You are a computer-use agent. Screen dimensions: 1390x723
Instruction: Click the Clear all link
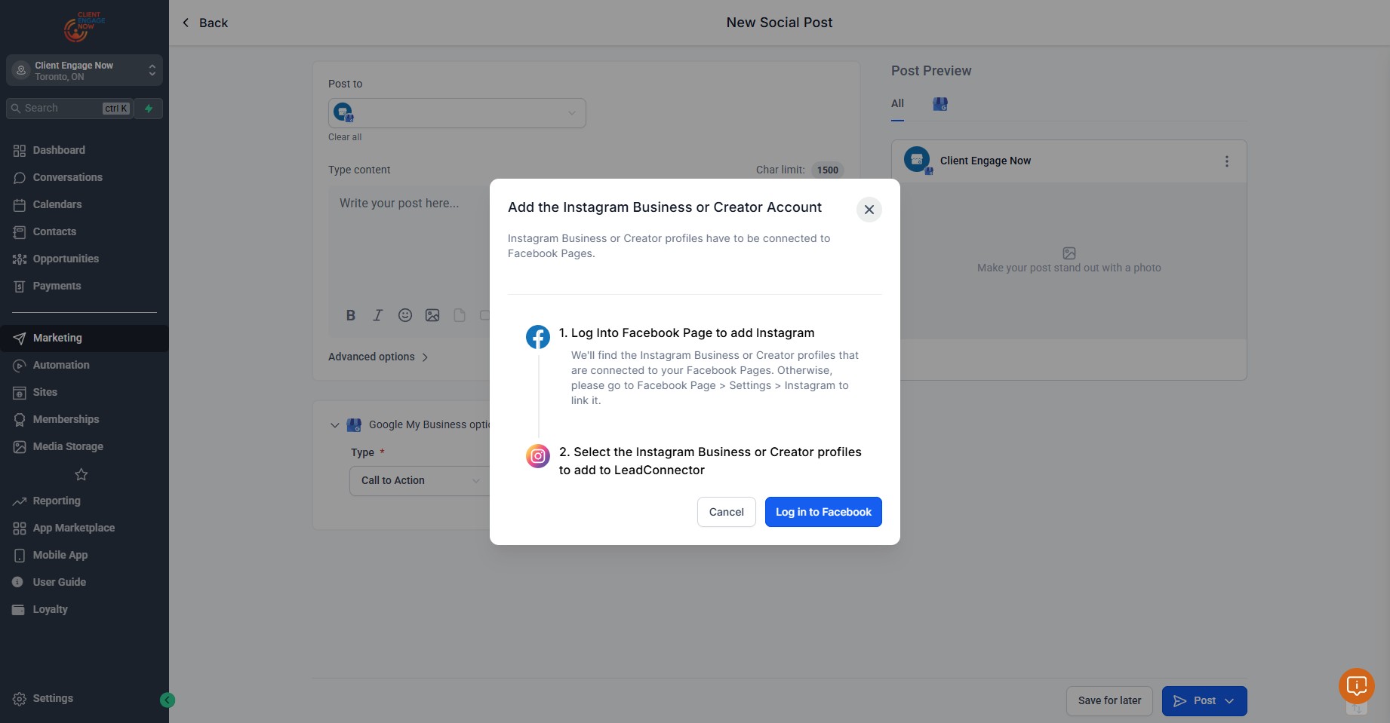345,137
